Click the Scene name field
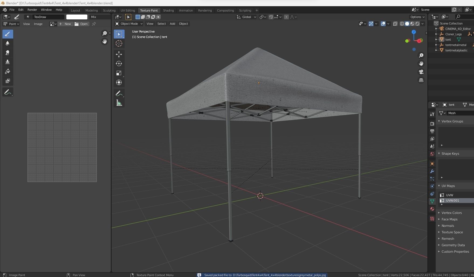 pyautogui.click(x=435, y=10)
